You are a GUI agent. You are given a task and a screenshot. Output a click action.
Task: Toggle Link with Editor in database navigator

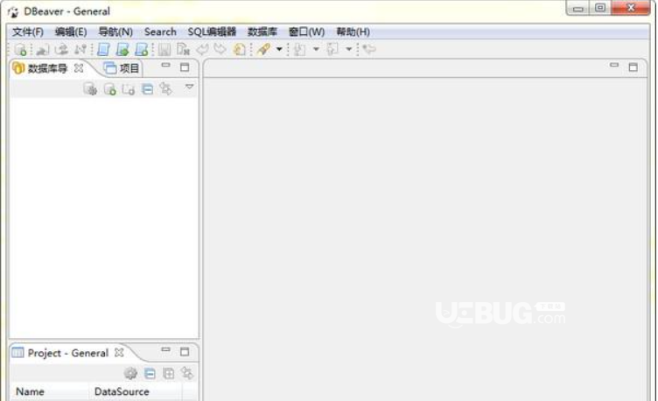pyautogui.click(x=166, y=89)
